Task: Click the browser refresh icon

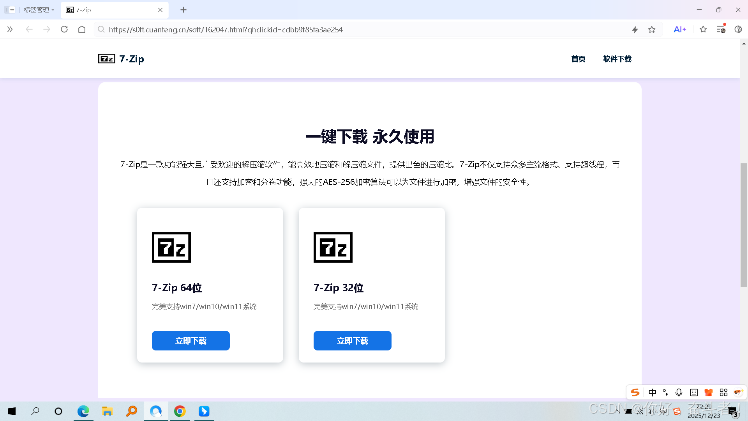Action: pyautogui.click(x=64, y=29)
